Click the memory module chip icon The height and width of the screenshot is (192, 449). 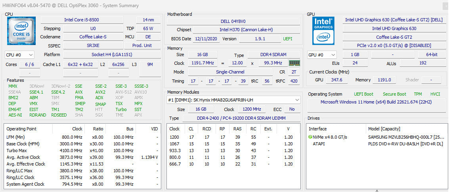pyautogui.click(x=294, y=63)
